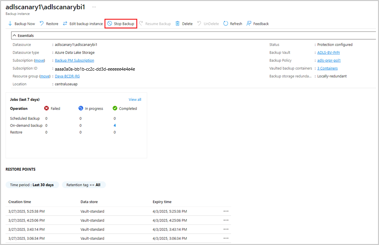The height and width of the screenshot is (245, 379).
Task: Click the Refresh command label
Action: coord(236,24)
